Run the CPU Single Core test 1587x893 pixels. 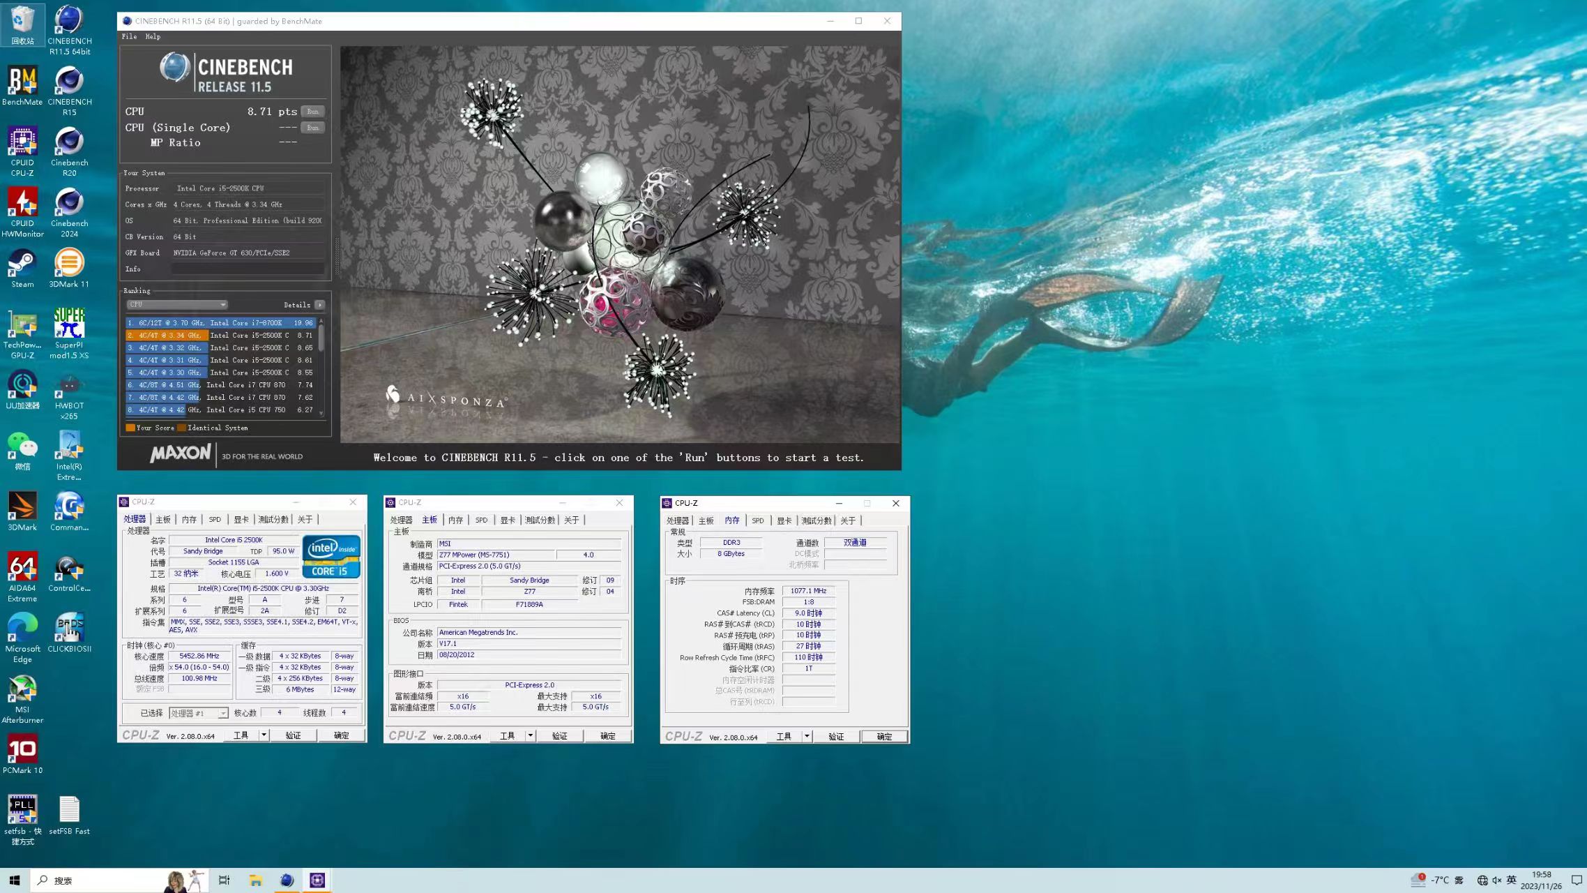(312, 128)
